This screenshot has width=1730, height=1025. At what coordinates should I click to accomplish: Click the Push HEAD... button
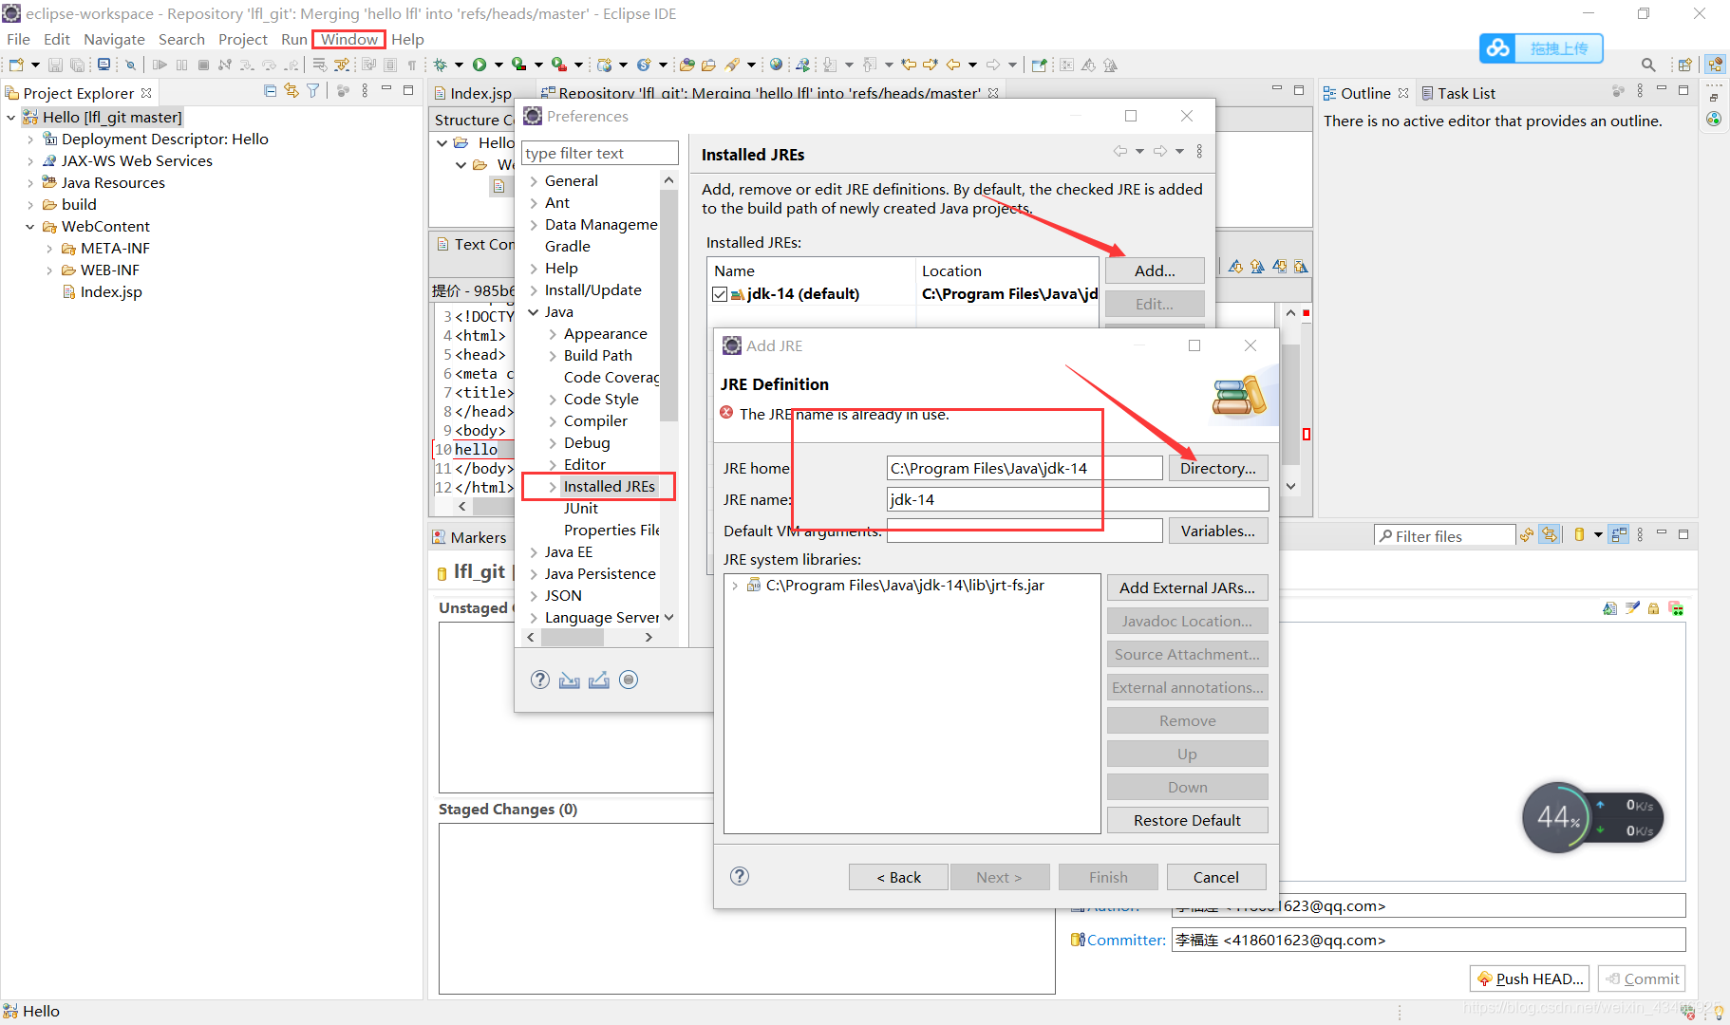[x=1531, y=978]
